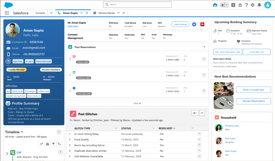
Task: Refresh the Past Glitches list
Action: [x=202, y=113]
